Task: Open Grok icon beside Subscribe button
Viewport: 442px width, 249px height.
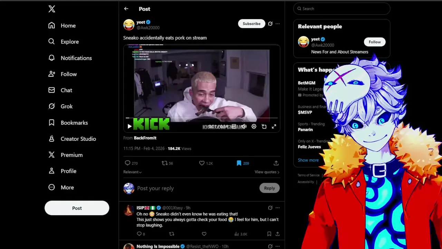Action: pos(270,24)
